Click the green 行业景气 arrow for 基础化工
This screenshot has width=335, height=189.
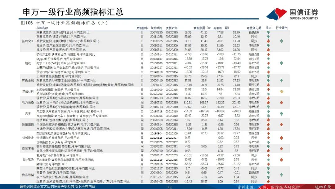point(281,41)
